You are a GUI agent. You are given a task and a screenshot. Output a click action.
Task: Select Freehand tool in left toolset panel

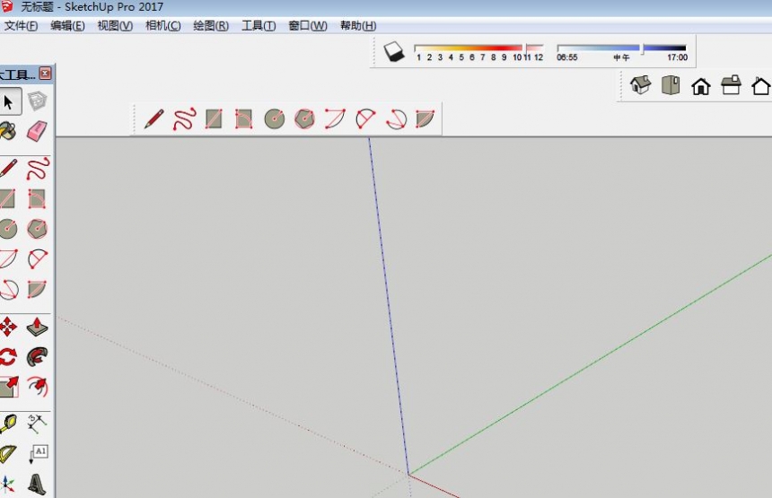pos(38,169)
